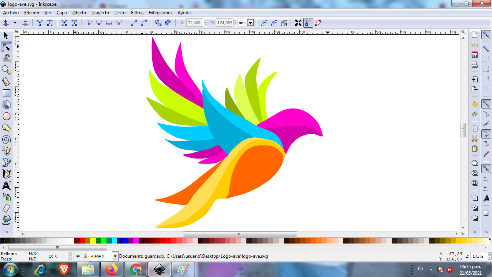Make selected nodes smooth
492x277 pixels.
tap(99, 23)
